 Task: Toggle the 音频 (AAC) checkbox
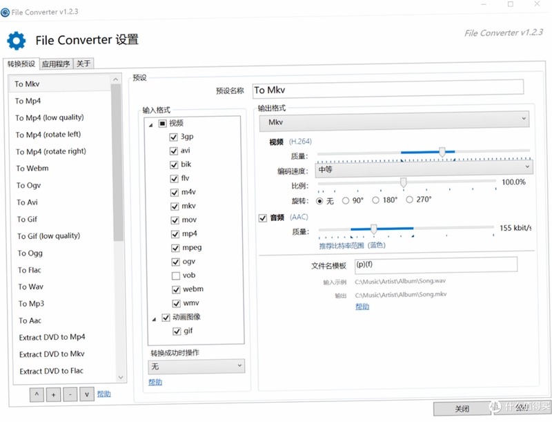pyautogui.click(x=263, y=218)
